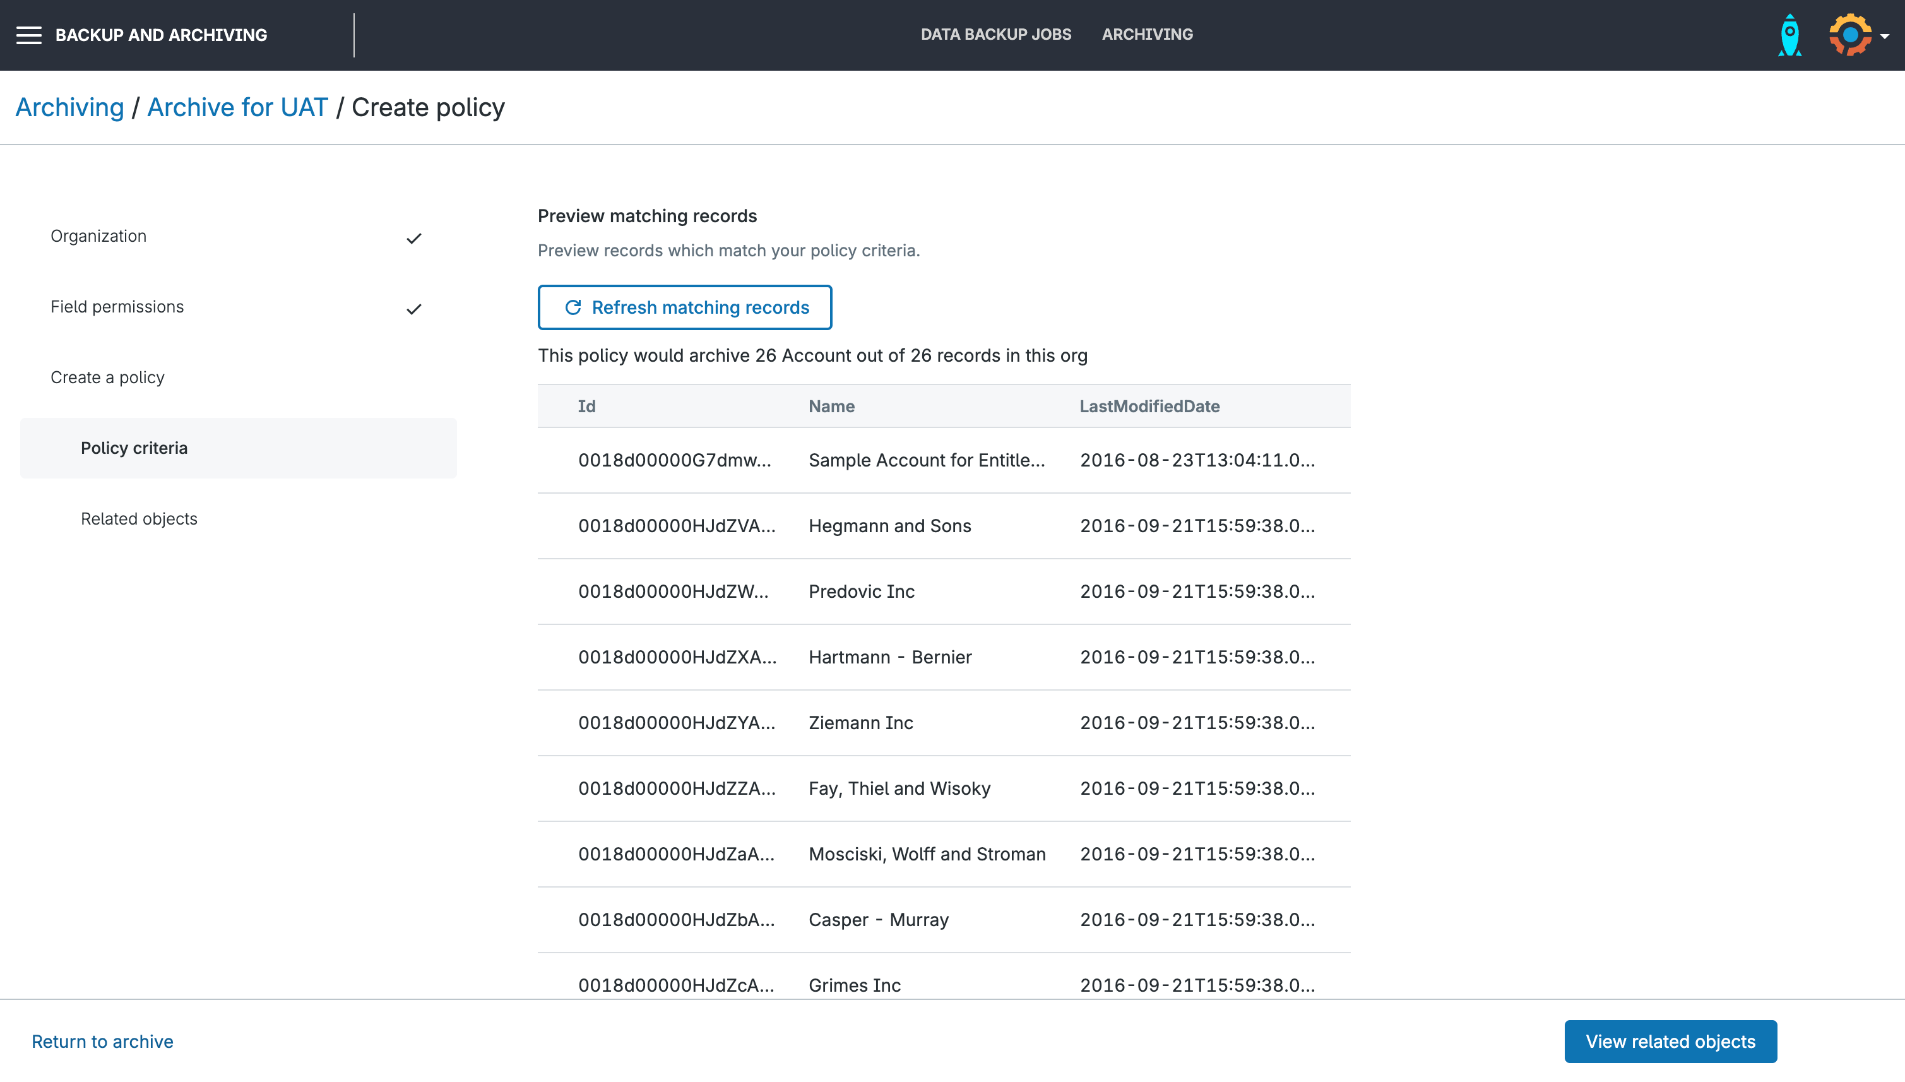The height and width of the screenshot is (1082, 1905).
Task: Select the Organization wizard step
Action: (99, 236)
